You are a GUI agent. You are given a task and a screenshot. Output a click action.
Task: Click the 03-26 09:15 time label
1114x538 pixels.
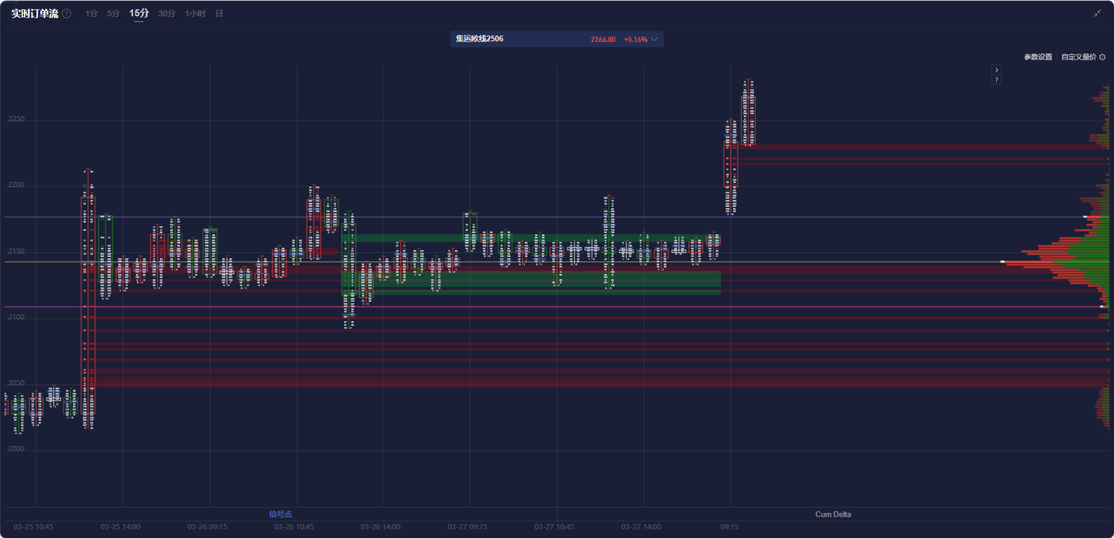[x=207, y=527]
